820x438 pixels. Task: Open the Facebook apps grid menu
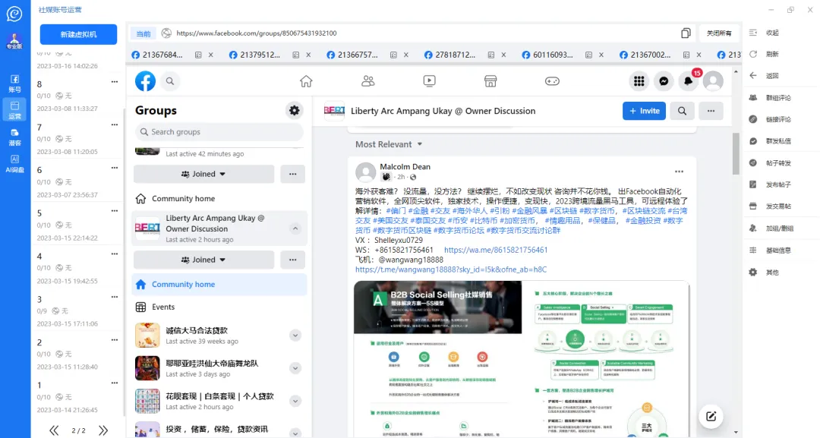pyautogui.click(x=639, y=80)
